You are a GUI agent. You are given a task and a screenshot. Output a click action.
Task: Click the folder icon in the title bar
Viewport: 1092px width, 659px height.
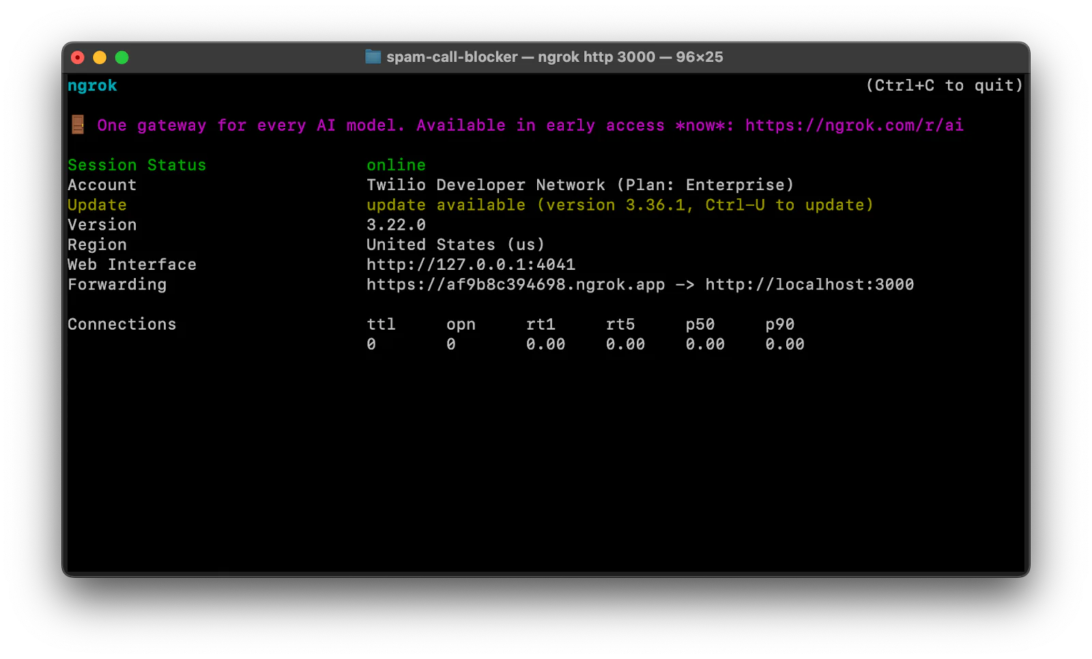[x=373, y=57]
